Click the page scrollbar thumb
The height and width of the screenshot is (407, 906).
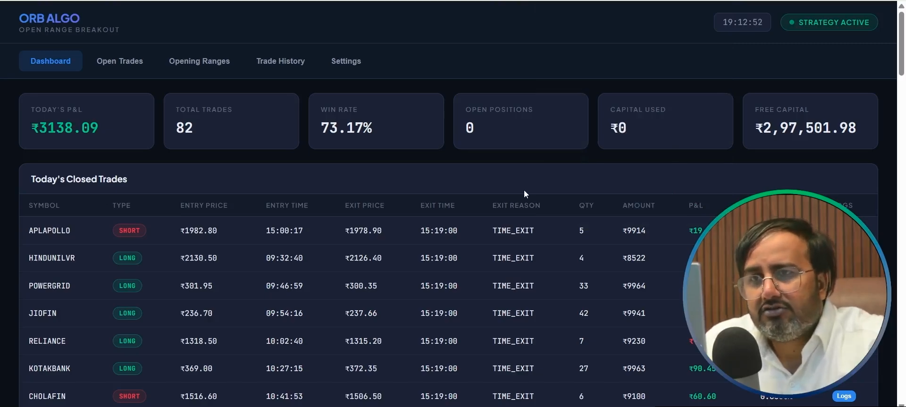(901, 42)
